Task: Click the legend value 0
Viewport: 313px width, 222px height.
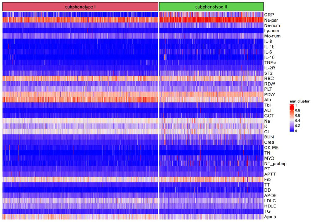Action: point(296,131)
